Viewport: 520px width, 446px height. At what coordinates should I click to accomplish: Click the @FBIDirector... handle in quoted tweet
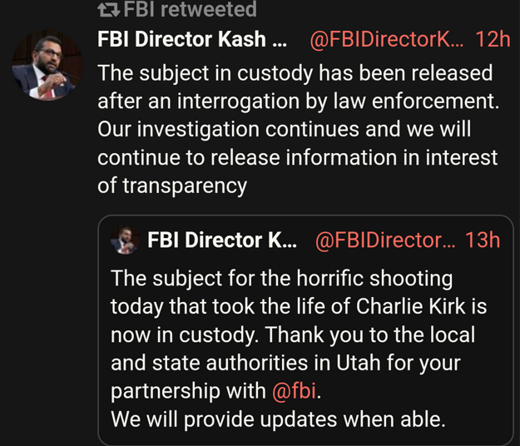click(x=386, y=240)
